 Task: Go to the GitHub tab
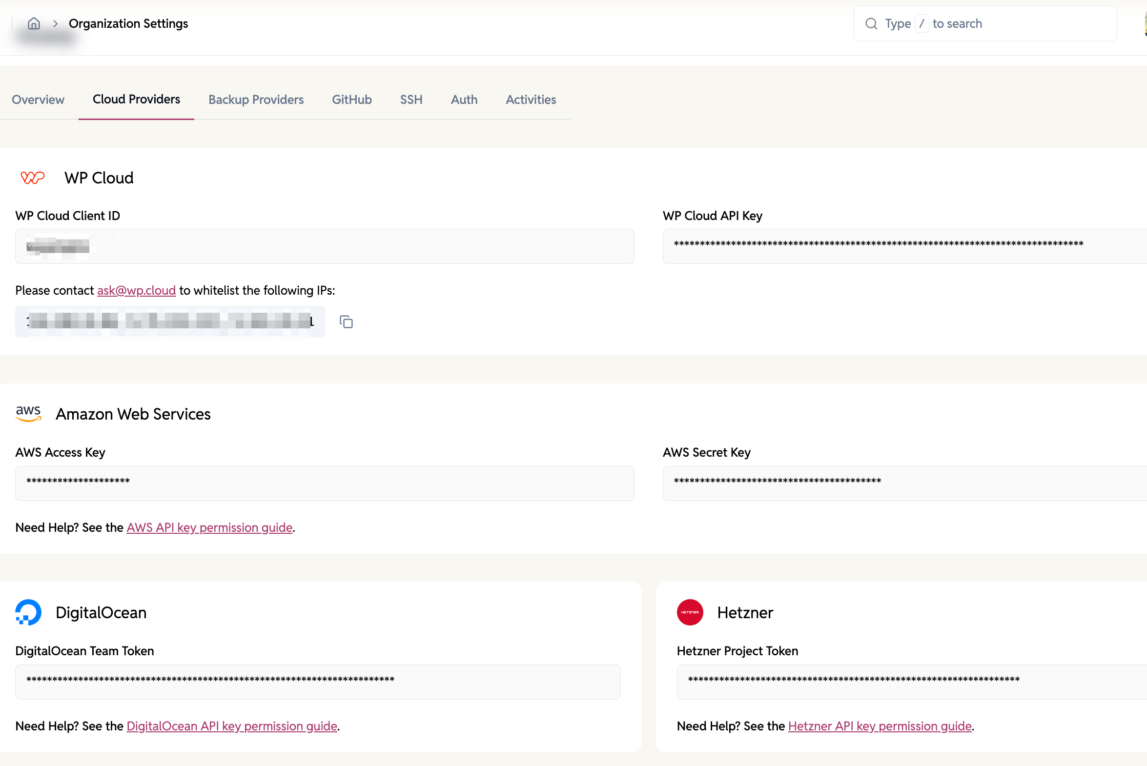pos(352,100)
